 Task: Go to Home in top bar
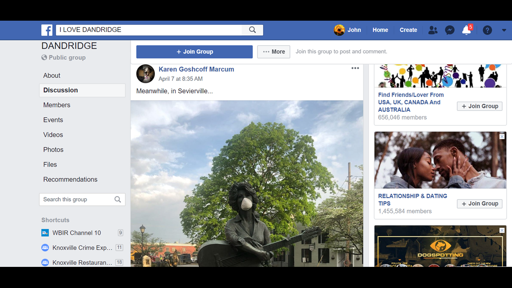pyautogui.click(x=380, y=30)
